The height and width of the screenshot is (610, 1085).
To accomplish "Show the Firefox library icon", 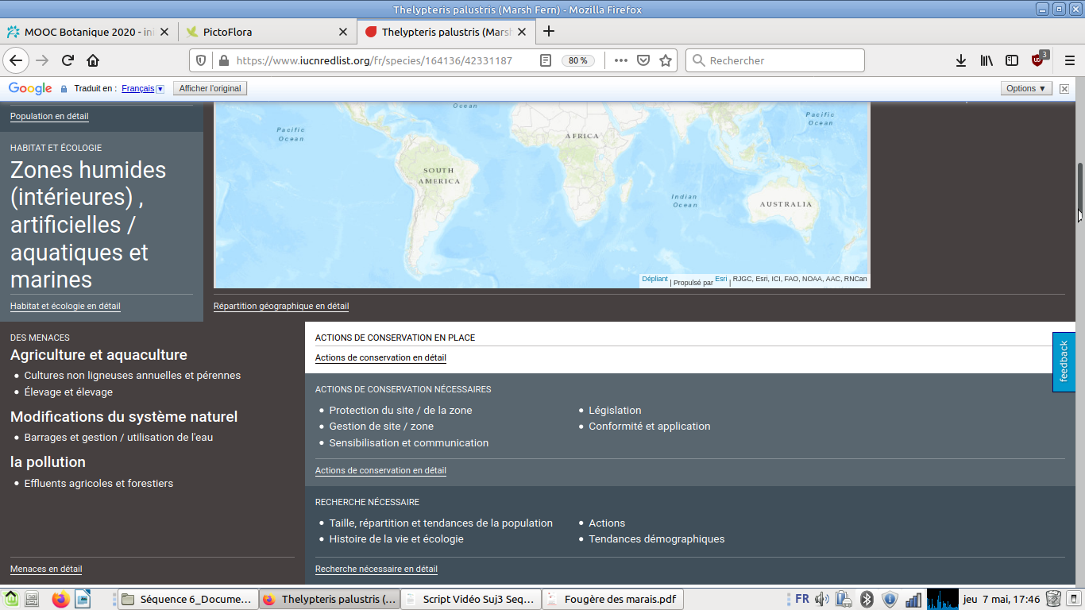I will [987, 60].
